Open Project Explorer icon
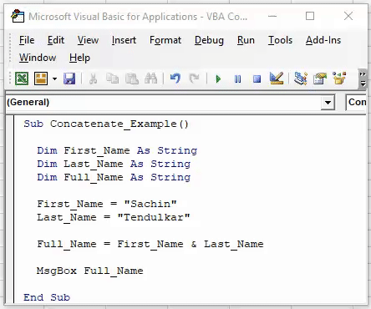Viewport: 371px width, 309px height. point(301,79)
